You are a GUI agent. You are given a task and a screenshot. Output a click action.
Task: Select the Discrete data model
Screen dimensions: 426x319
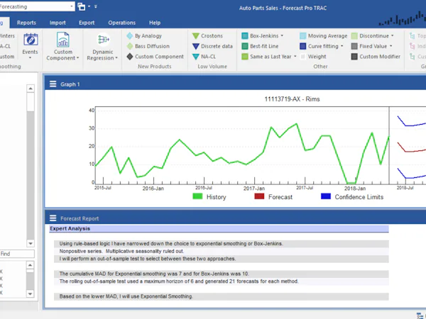[212, 46]
